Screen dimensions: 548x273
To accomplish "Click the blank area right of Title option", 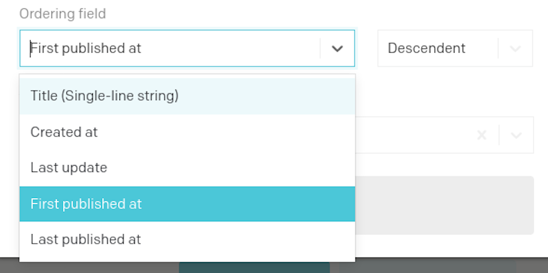I will (x=265, y=96).
